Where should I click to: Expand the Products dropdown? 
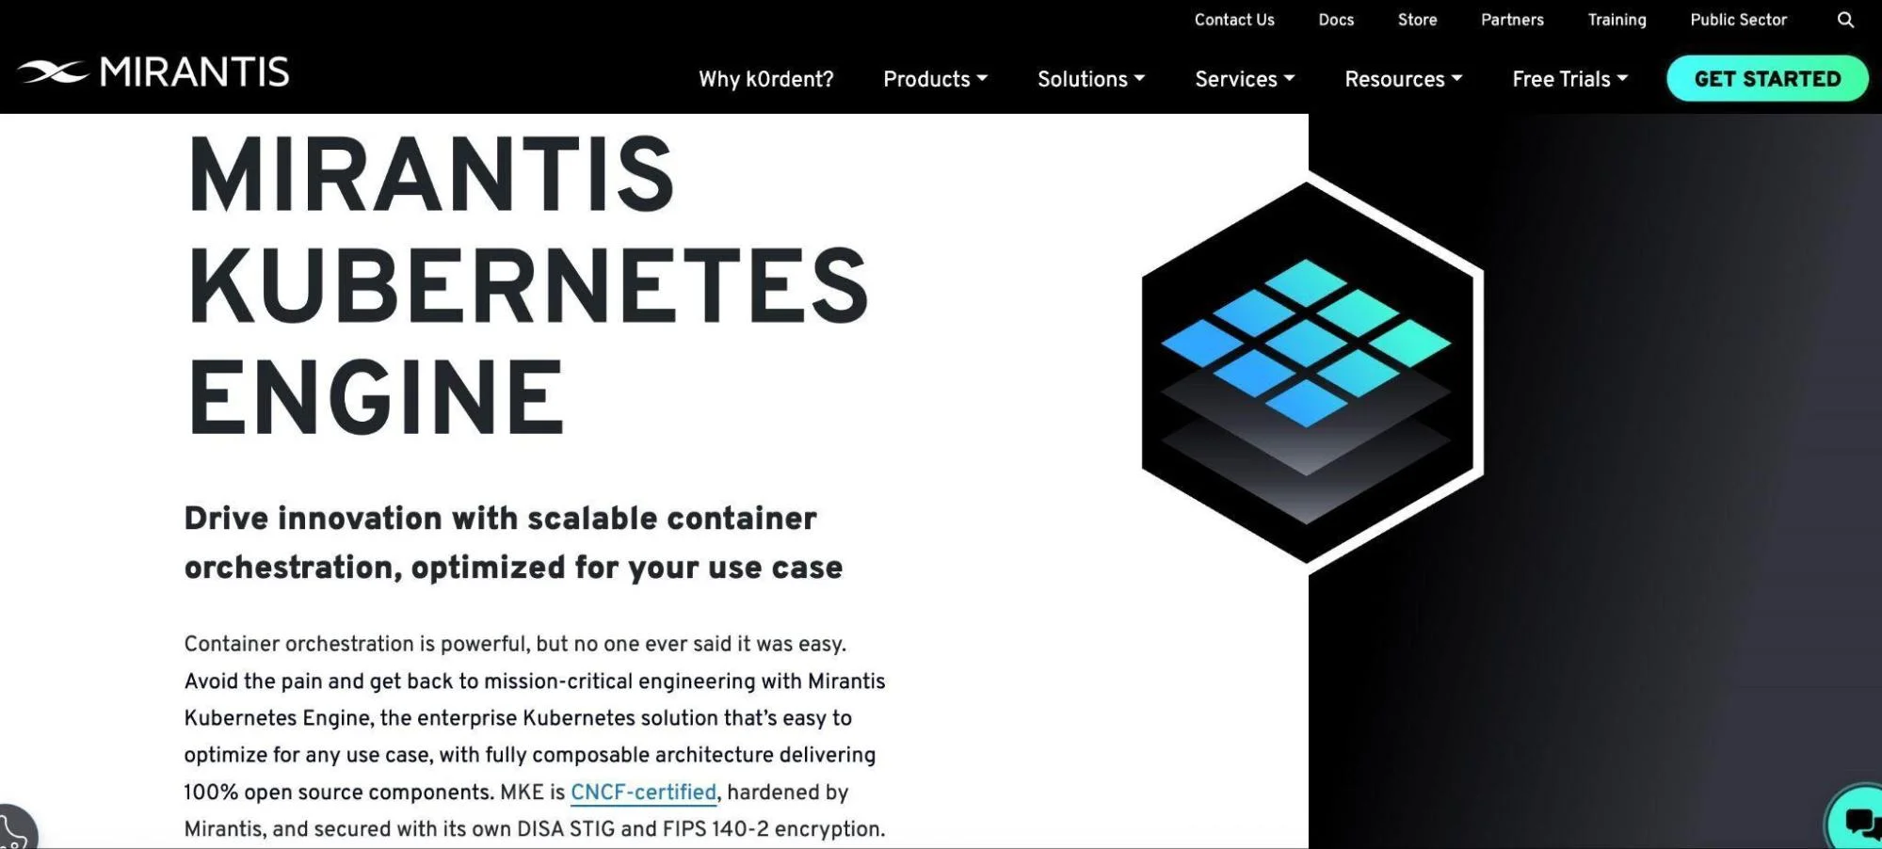(934, 79)
